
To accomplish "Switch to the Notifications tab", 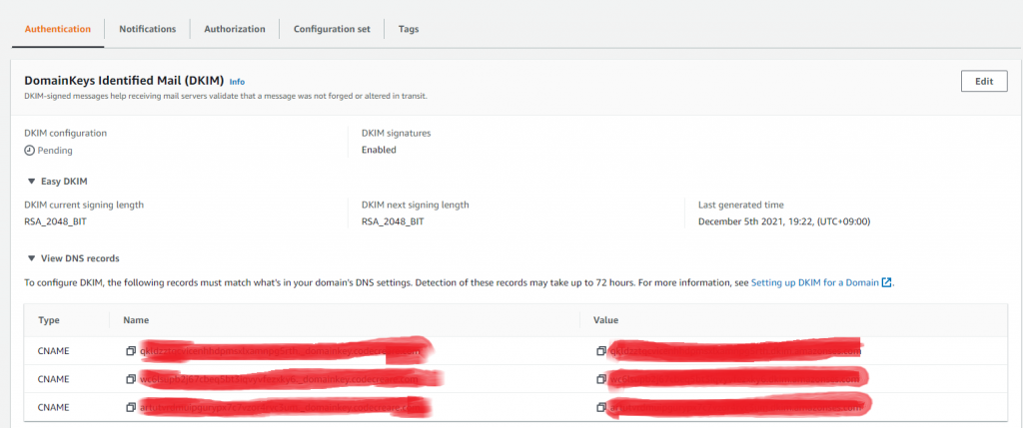I will (147, 29).
